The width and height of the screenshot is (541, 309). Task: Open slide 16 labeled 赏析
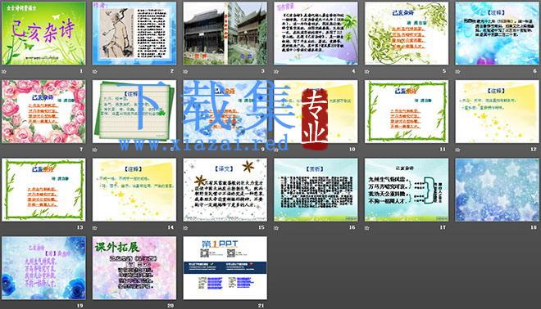316,190
